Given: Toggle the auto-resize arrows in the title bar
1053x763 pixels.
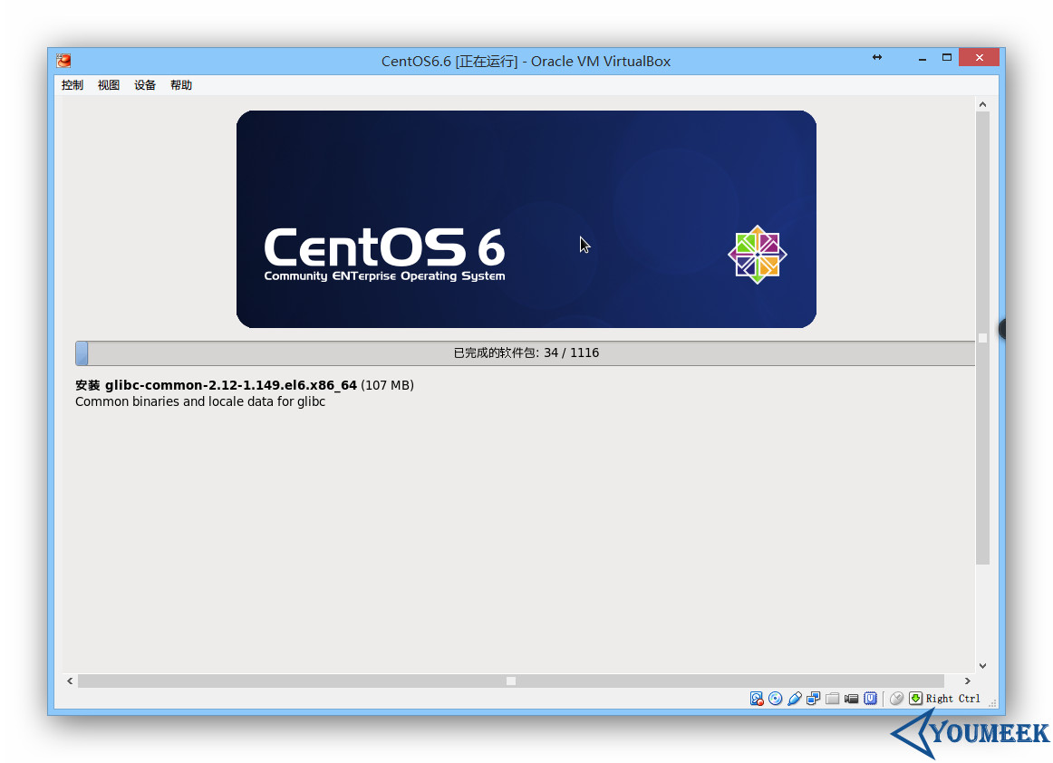Looking at the screenshot, I should (877, 56).
